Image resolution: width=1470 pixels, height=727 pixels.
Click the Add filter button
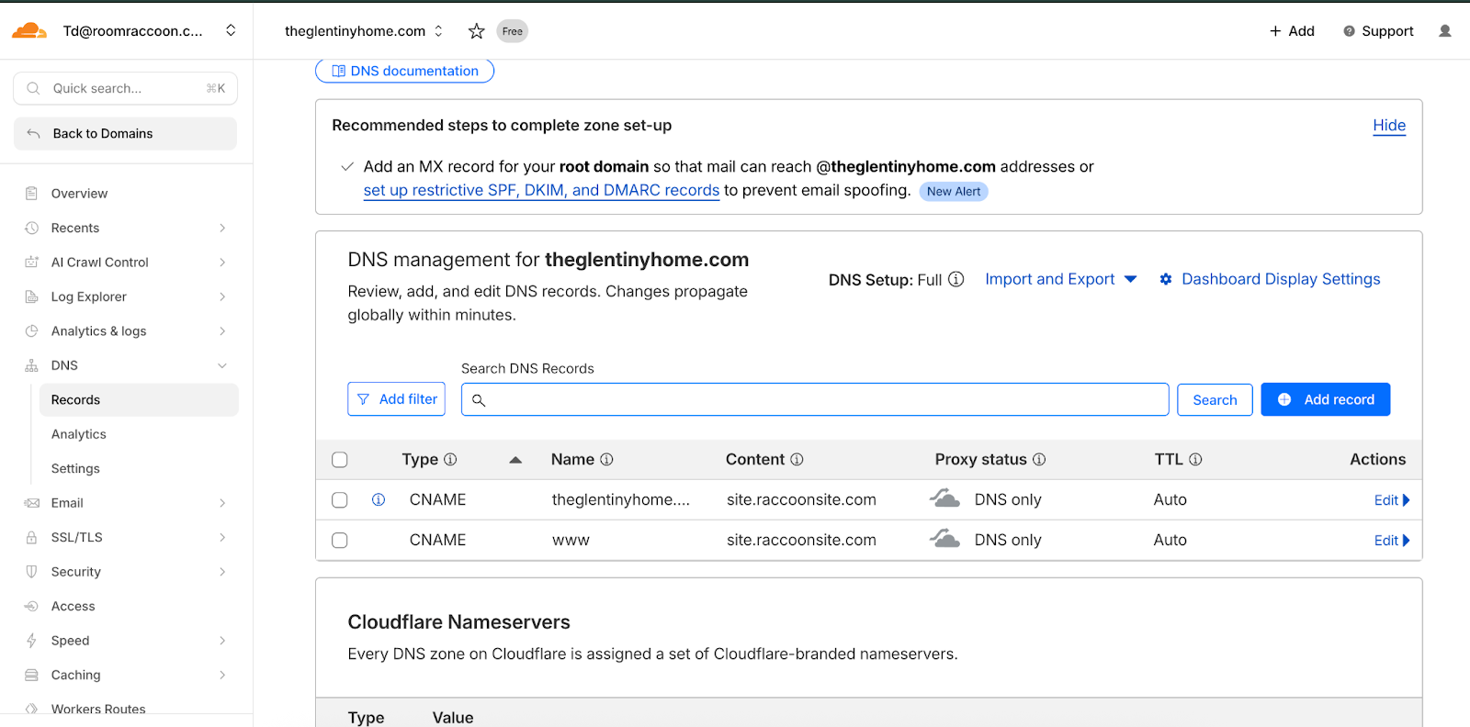point(396,399)
